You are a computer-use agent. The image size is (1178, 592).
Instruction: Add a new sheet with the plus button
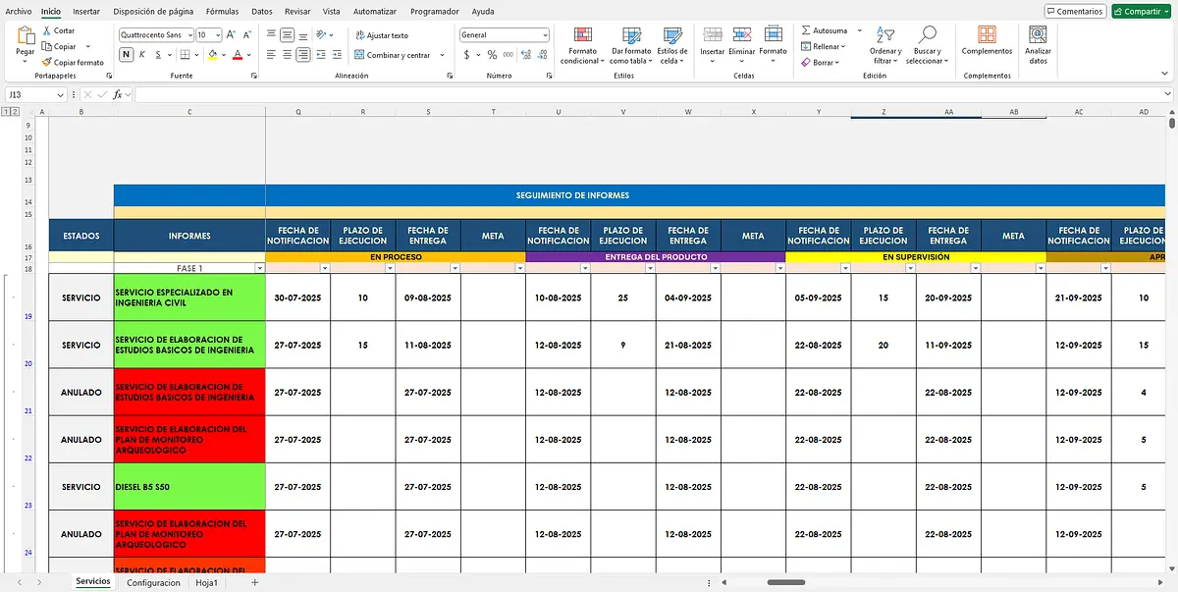(255, 582)
